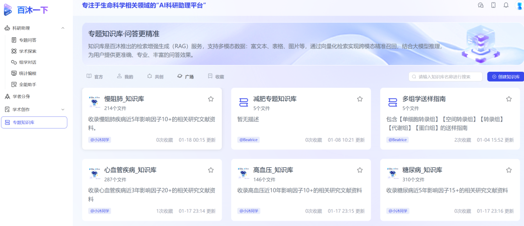Viewport: 524px width, 226px height.
Task: Click the 科研助理 robot icon
Action: (7, 28)
